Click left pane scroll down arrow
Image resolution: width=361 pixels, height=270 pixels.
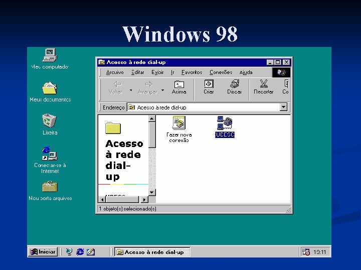152,192
